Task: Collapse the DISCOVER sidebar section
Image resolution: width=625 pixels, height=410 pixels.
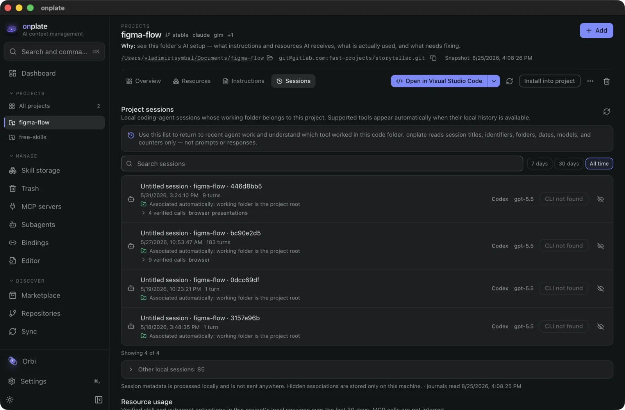Action: (x=27, y=281)
